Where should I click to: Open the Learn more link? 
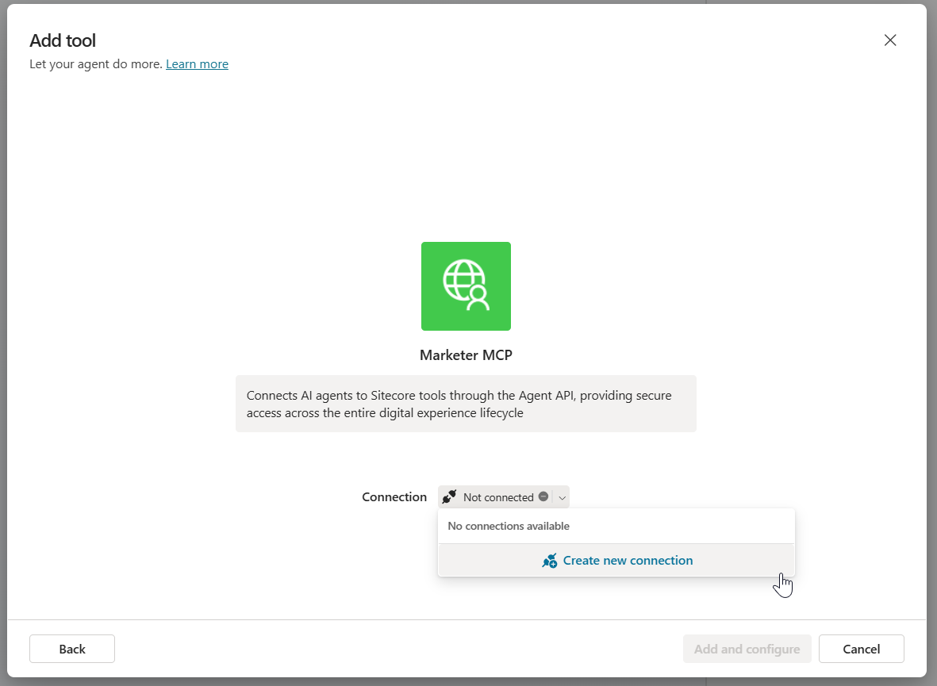click(197, 64)
